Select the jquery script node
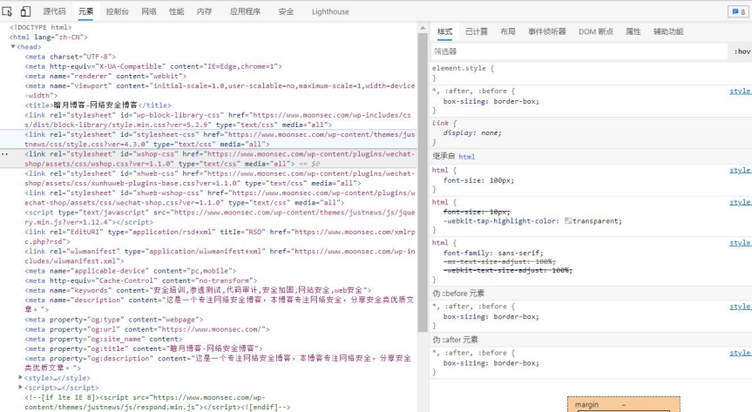Image resolution: width=752 pixels, height=412 pixels. pyautogui.click(x=220, y=217)
